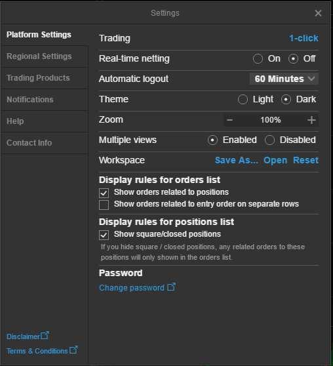Turn Real-time netting On
Screen dimensions: 333x366
(258, 59)
